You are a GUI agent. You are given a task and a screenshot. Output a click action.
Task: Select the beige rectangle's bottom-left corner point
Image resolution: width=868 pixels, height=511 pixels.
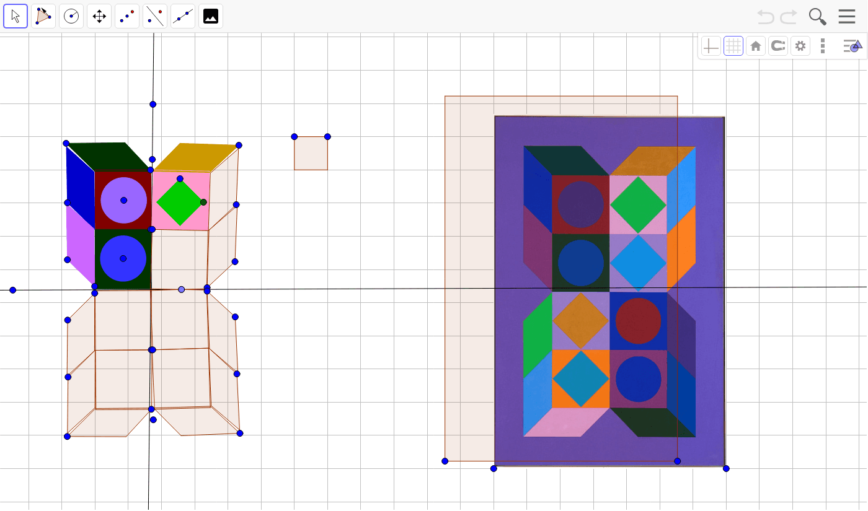tap(445, 461)
